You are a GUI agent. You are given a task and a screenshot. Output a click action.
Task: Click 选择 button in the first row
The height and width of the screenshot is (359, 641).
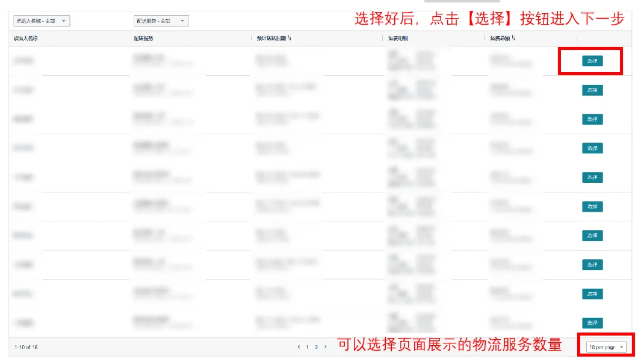(592, 61)
